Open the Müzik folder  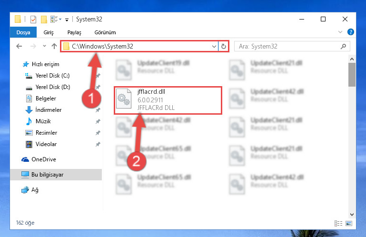(43, 121)
